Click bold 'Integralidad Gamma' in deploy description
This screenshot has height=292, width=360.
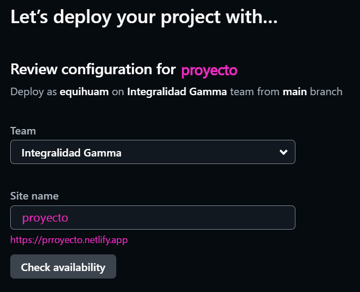(177, 91)
